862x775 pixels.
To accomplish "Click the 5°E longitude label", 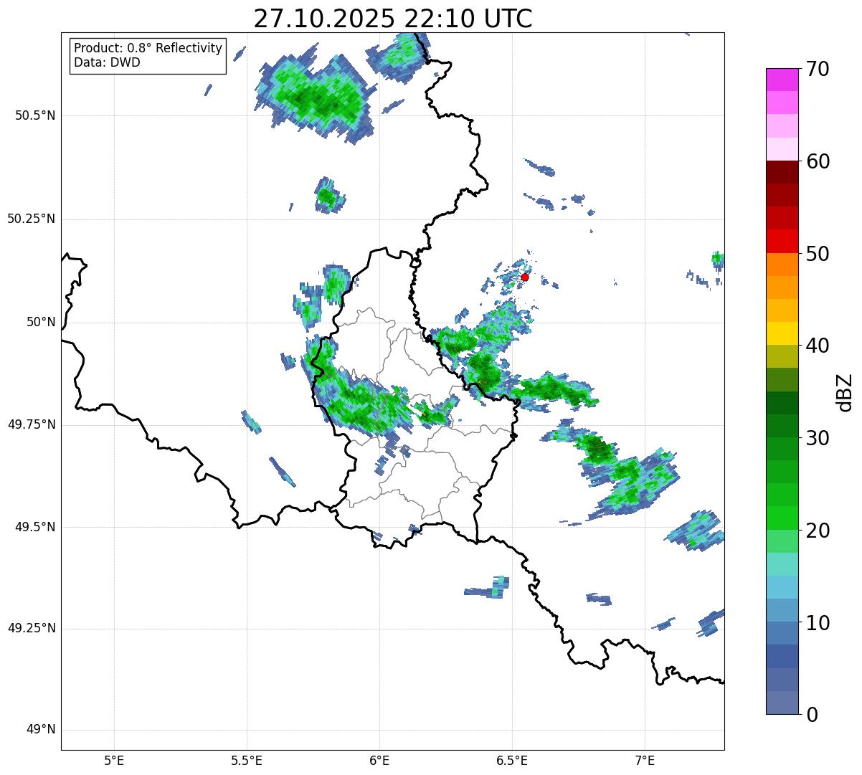I will [x=114, y=760].
